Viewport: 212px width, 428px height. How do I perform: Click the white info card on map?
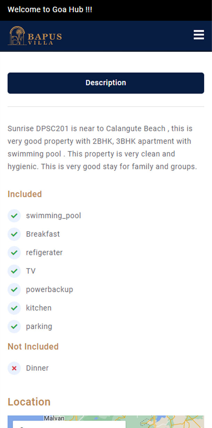click(70, 425)
